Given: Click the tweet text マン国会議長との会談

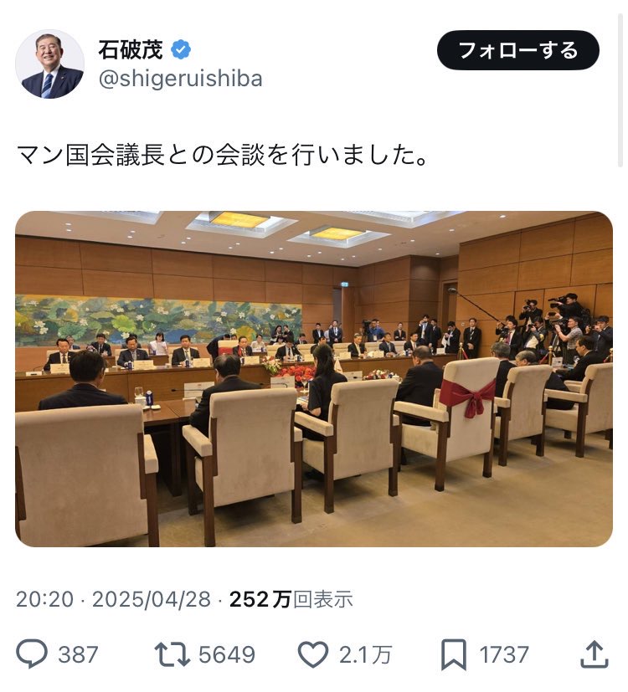Looking at the screenshot, I should tap(141, 155).
